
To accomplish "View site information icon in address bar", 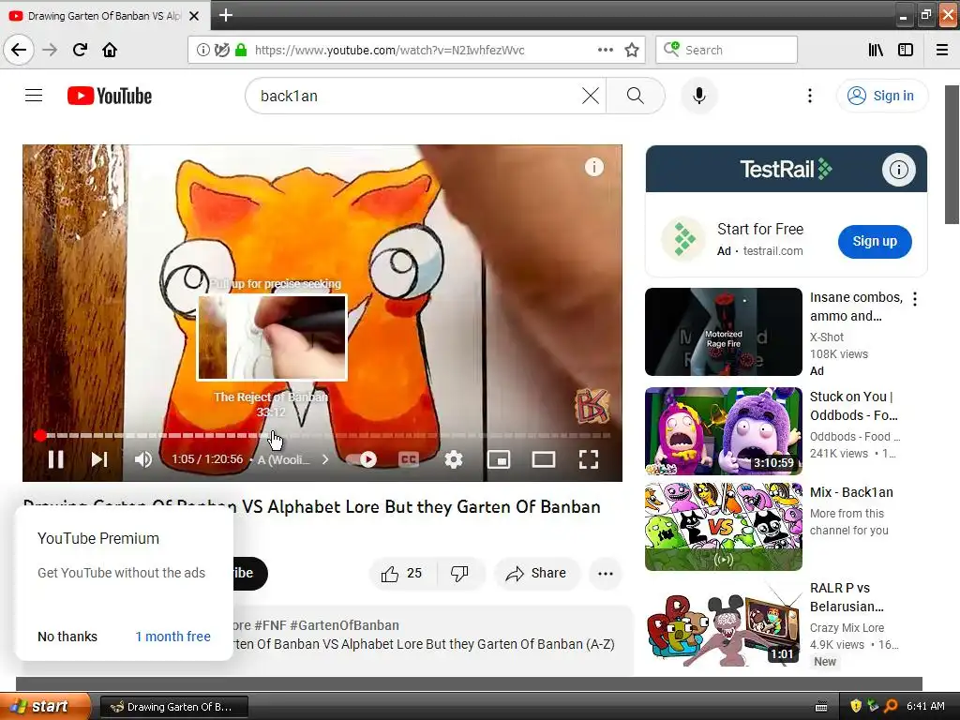I will point(202,50).
